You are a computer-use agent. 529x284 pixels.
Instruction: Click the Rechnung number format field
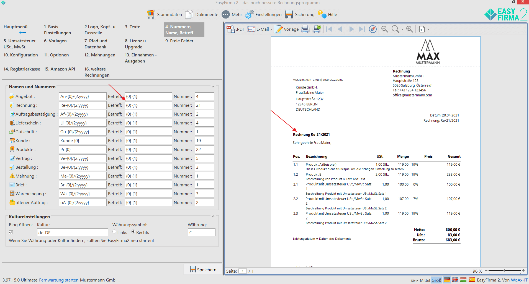point(83,105)
